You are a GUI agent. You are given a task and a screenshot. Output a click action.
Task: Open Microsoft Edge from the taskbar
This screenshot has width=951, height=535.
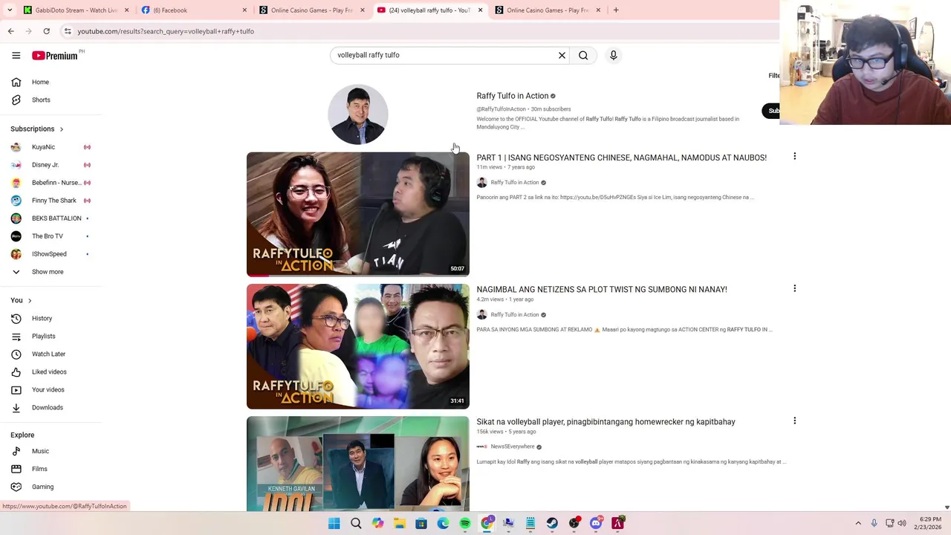click(x=443, y=524)
